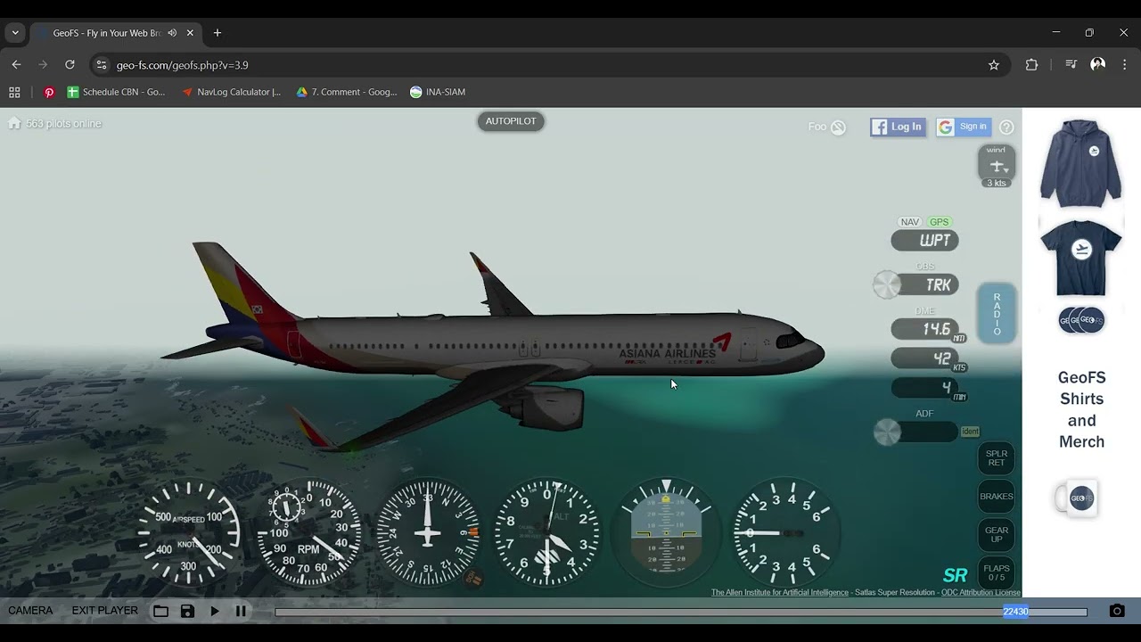Viewport: 1141px width, 642px height.
Task: Select GPS radio mode
Action: point(940,222)
